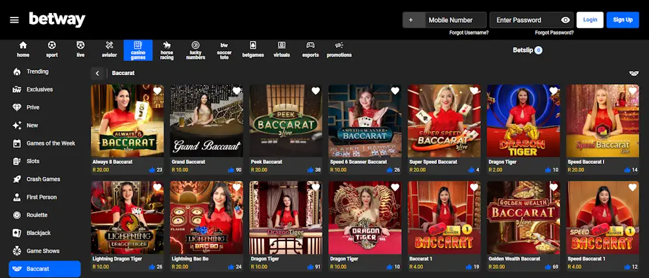Open the hamburger menu icon
This screenshot has height=278, width=649.
(x=14, y=20)
